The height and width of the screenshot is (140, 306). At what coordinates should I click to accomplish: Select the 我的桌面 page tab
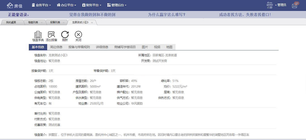pos(11,23)
